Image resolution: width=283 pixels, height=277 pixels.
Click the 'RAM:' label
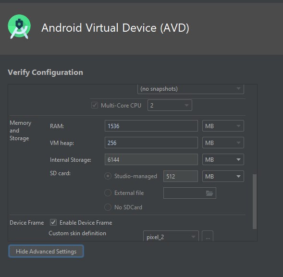click(57, 126)
